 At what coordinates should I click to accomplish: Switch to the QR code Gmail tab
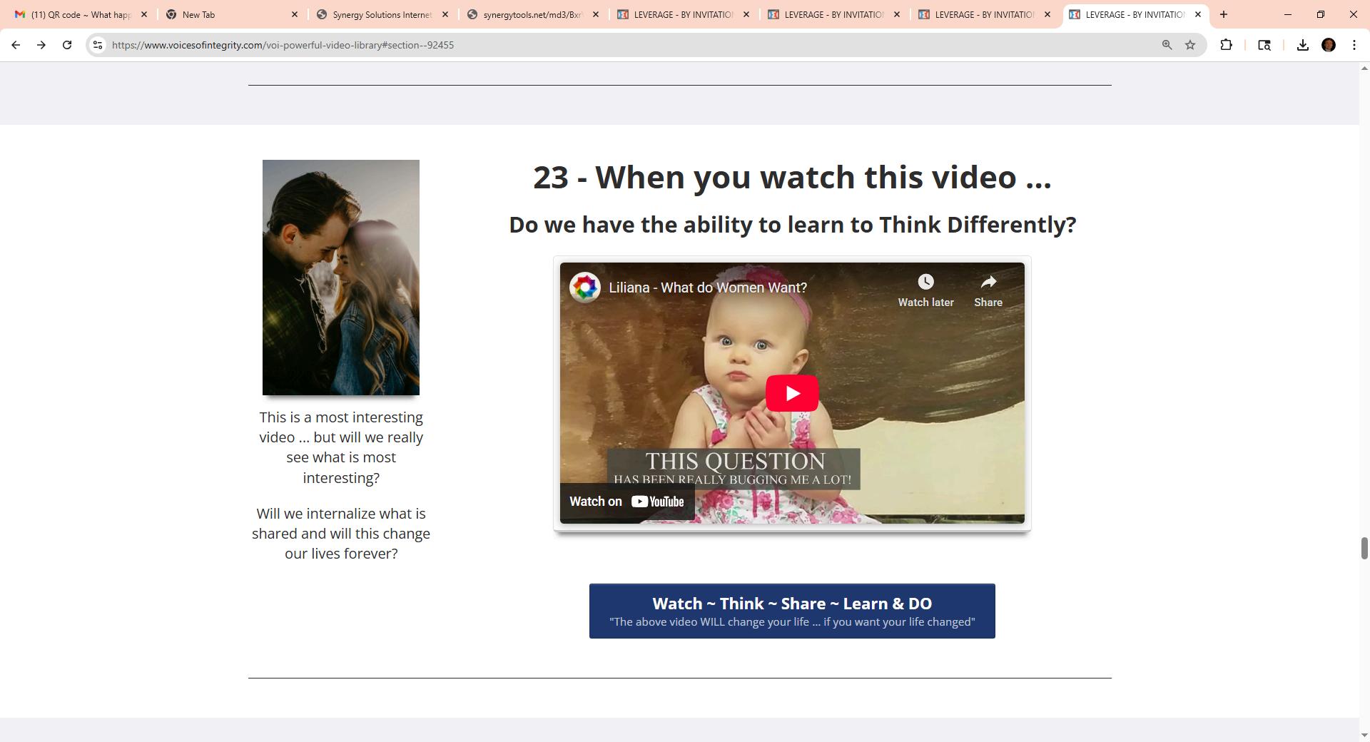pyautogui.click(x=74, y=14)
